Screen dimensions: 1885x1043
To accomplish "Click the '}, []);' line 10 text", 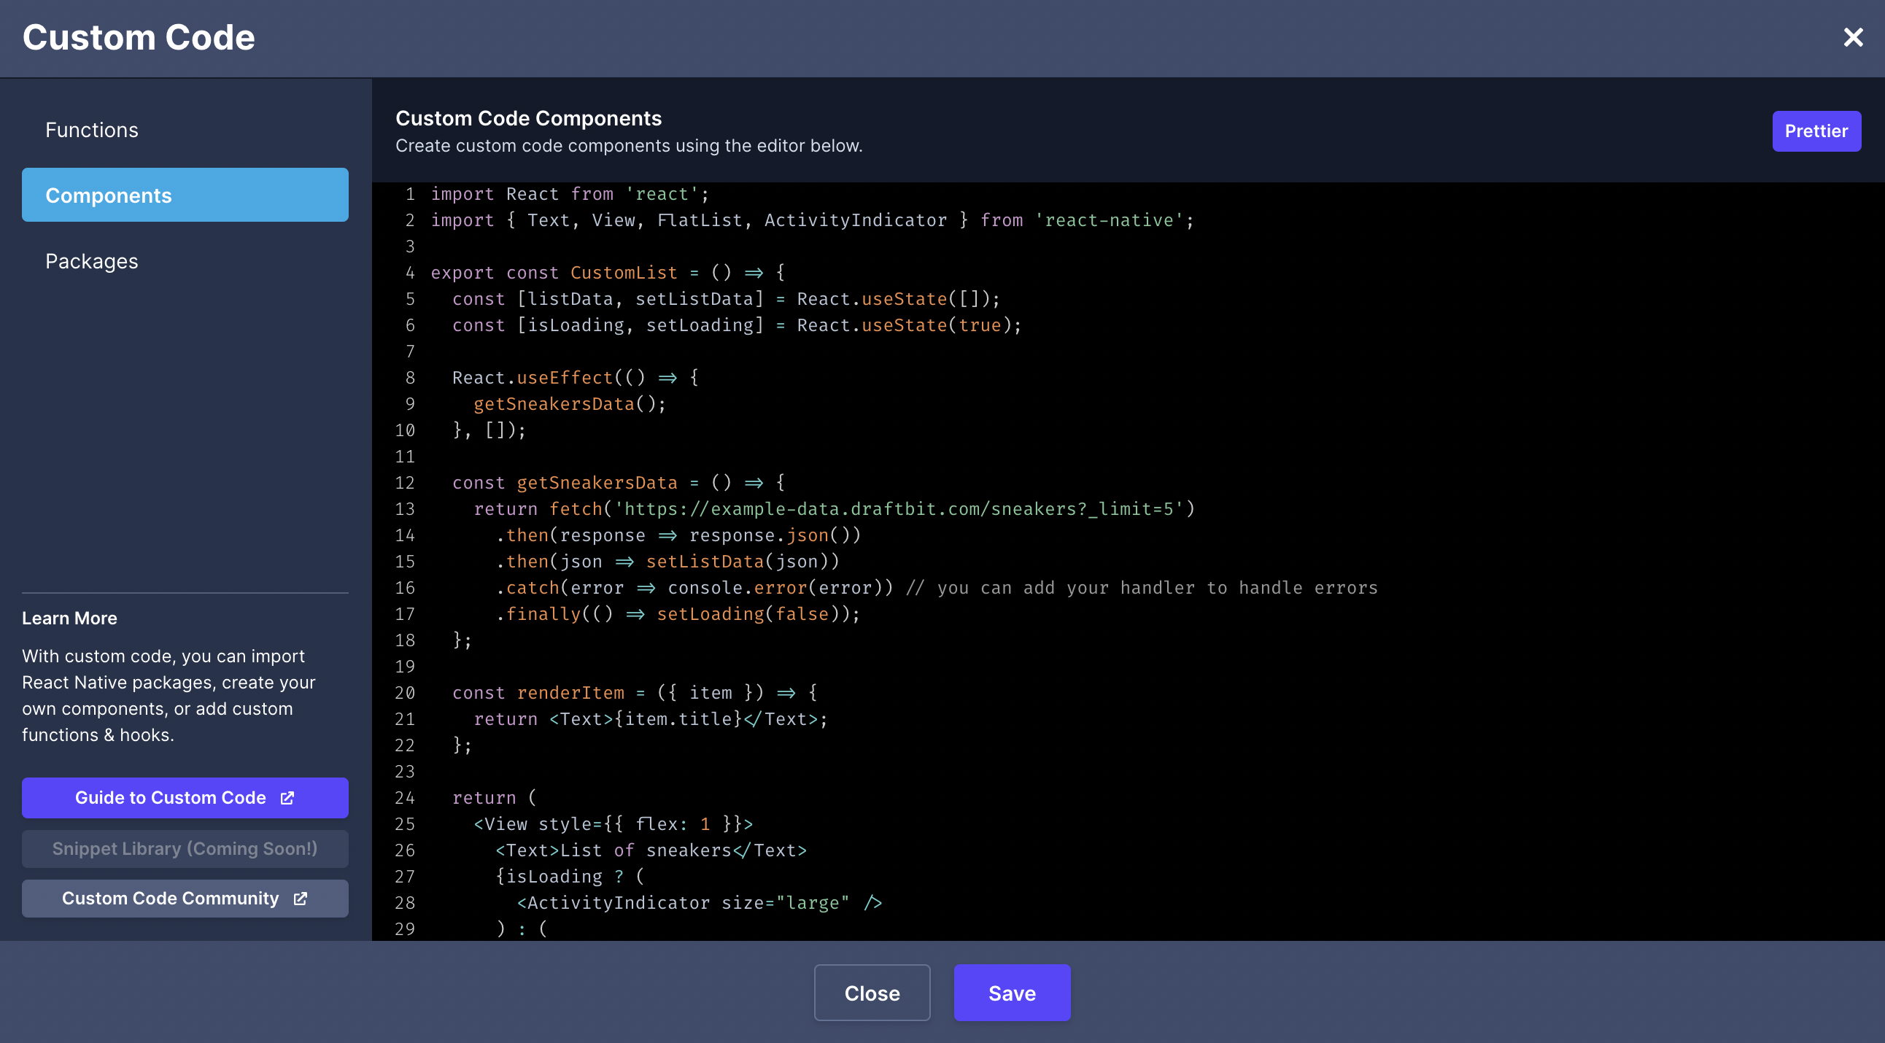I will pyautogui.click(x=489, y=430).
